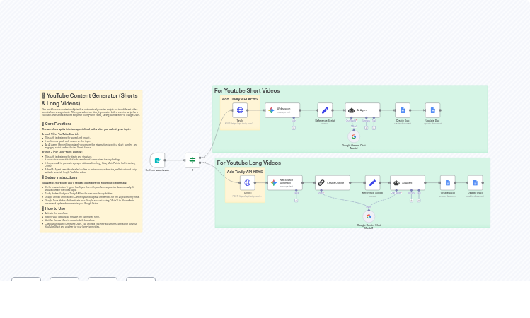The image size is (530, 318).
Task: Click the If branching node
Action: [x=192, y=160]
